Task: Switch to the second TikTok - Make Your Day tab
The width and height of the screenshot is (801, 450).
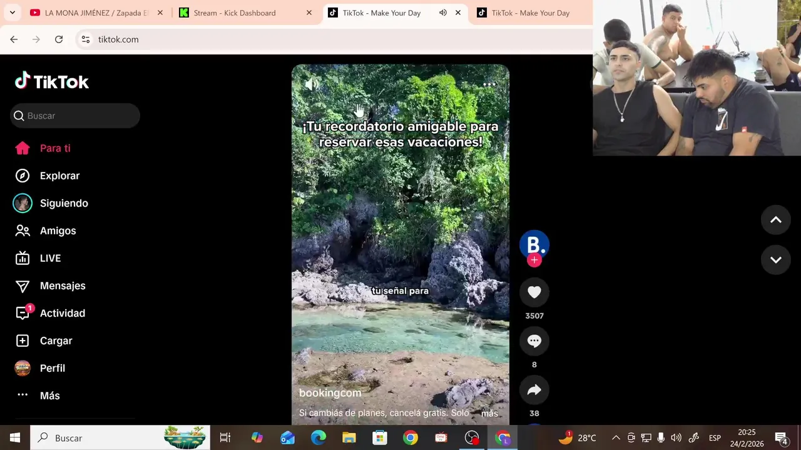Action: 531,12
